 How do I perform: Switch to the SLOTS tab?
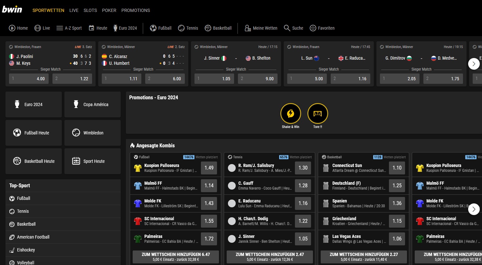(x=90, y=10)
